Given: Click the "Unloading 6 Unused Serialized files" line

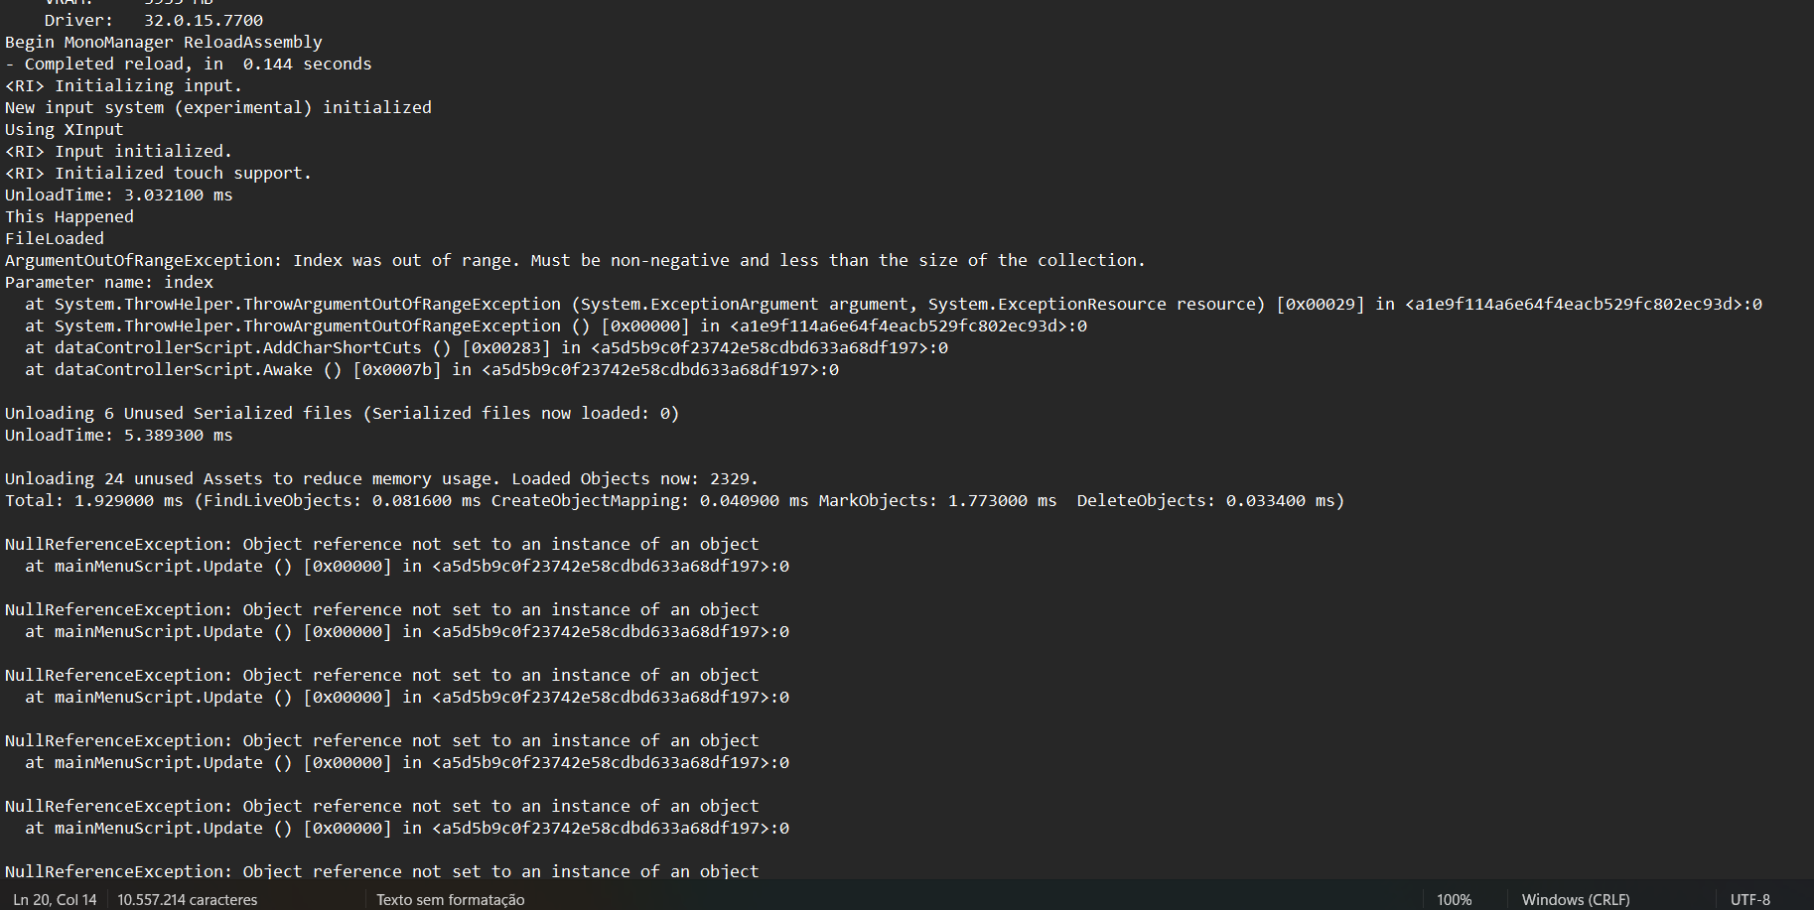Looking at the screenshot, I should coord(342,413).
